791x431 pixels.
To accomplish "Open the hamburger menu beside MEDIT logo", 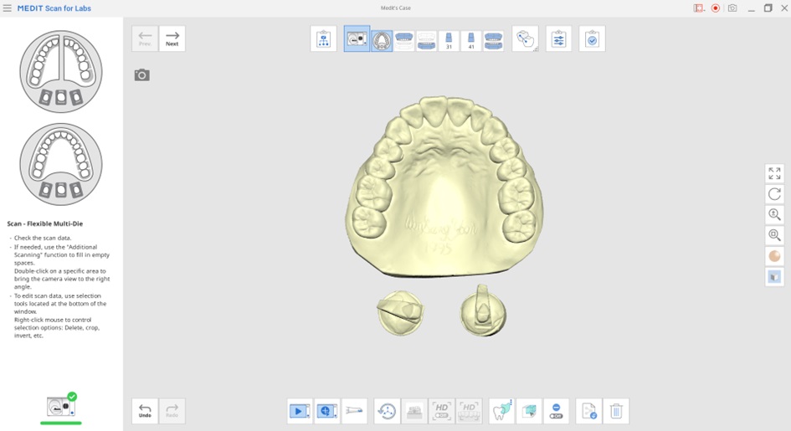I will click(7, 8).
